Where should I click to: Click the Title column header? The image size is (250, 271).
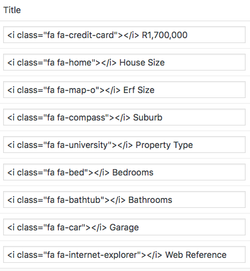coord(12,10)
